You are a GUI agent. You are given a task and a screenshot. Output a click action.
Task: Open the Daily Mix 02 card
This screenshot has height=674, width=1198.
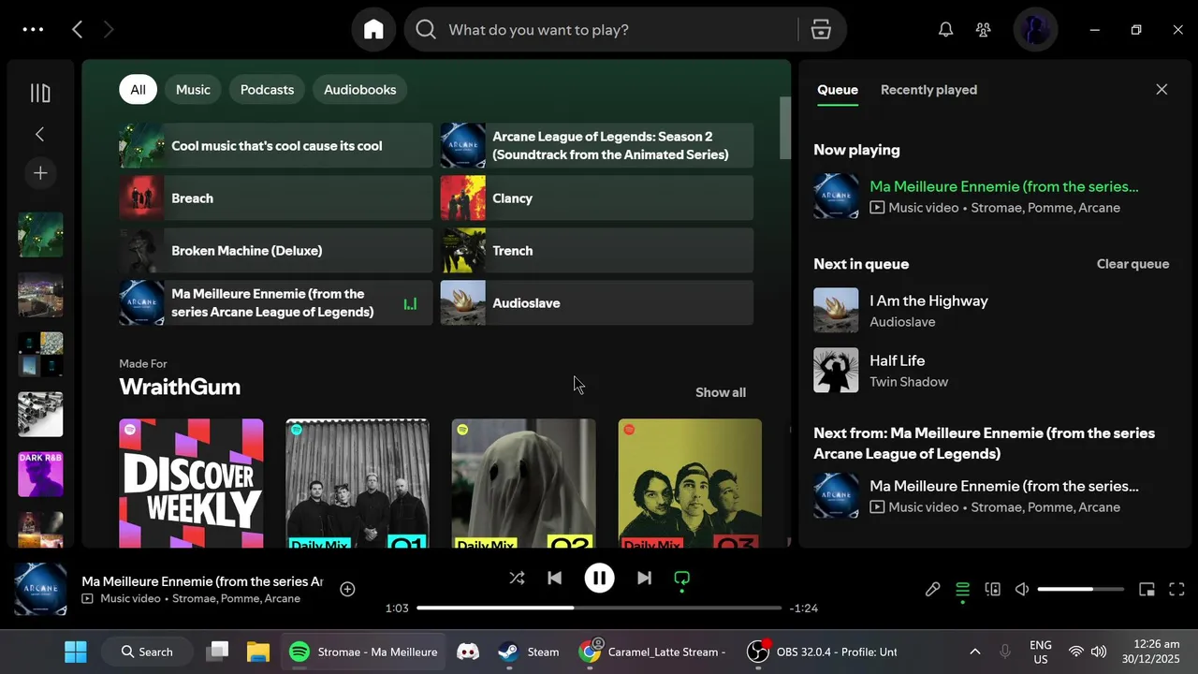[523, 483]
